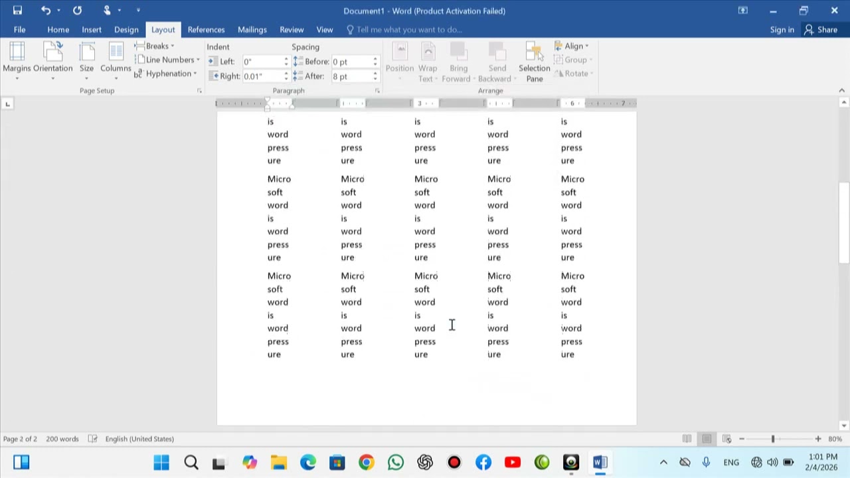Switch to Print Layout view
Screen dimensions: 850x478
[707, 439]
